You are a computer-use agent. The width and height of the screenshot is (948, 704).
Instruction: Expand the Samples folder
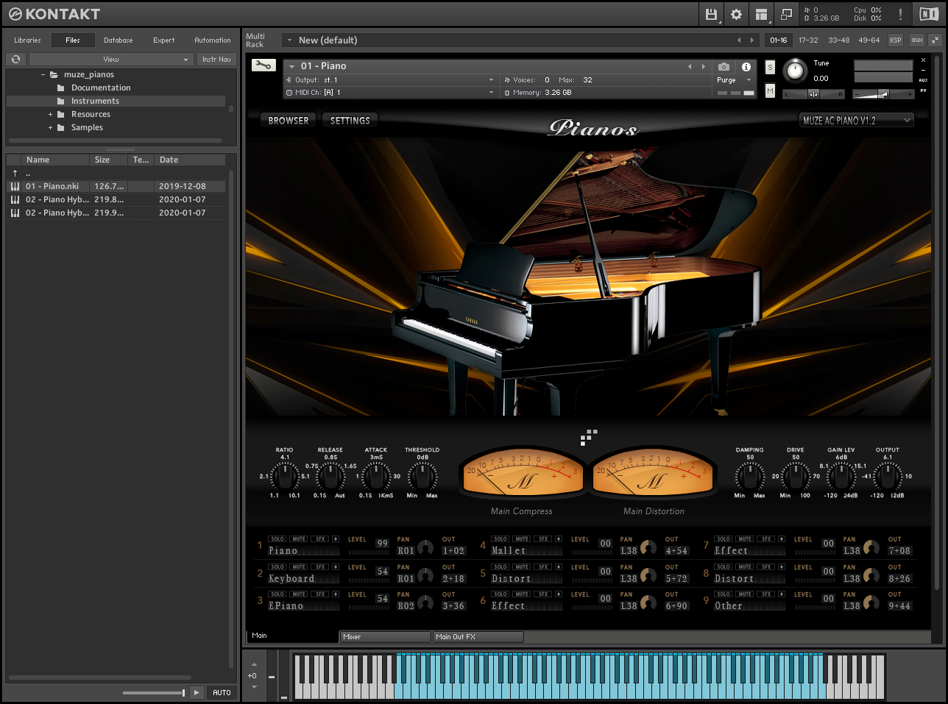[50, 127]
